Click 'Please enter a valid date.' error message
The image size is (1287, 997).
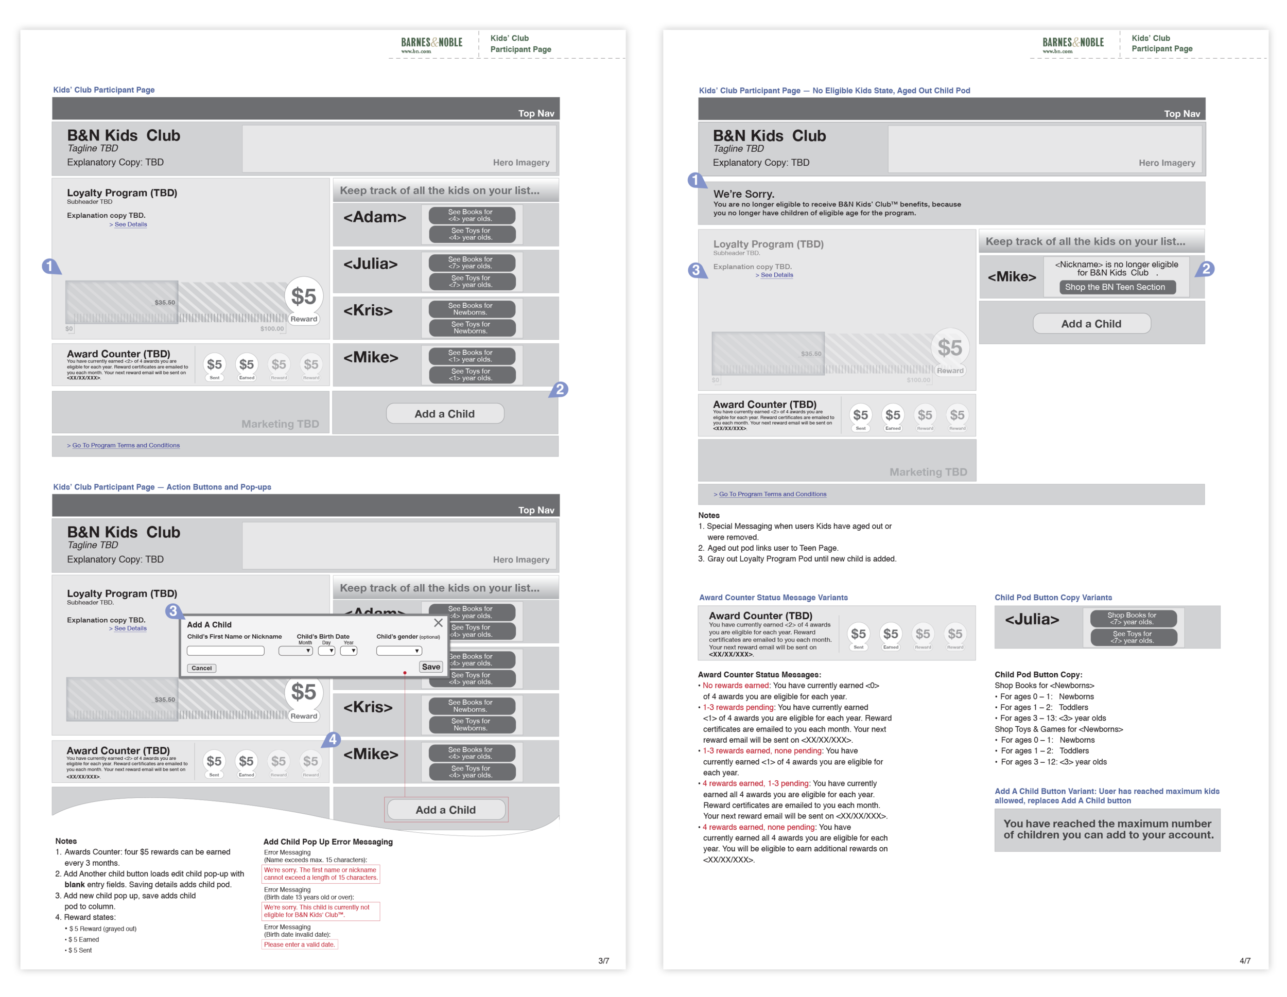point(300,944)
